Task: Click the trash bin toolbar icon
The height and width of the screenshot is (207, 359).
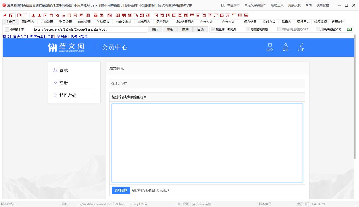Action: coord(51,15)
